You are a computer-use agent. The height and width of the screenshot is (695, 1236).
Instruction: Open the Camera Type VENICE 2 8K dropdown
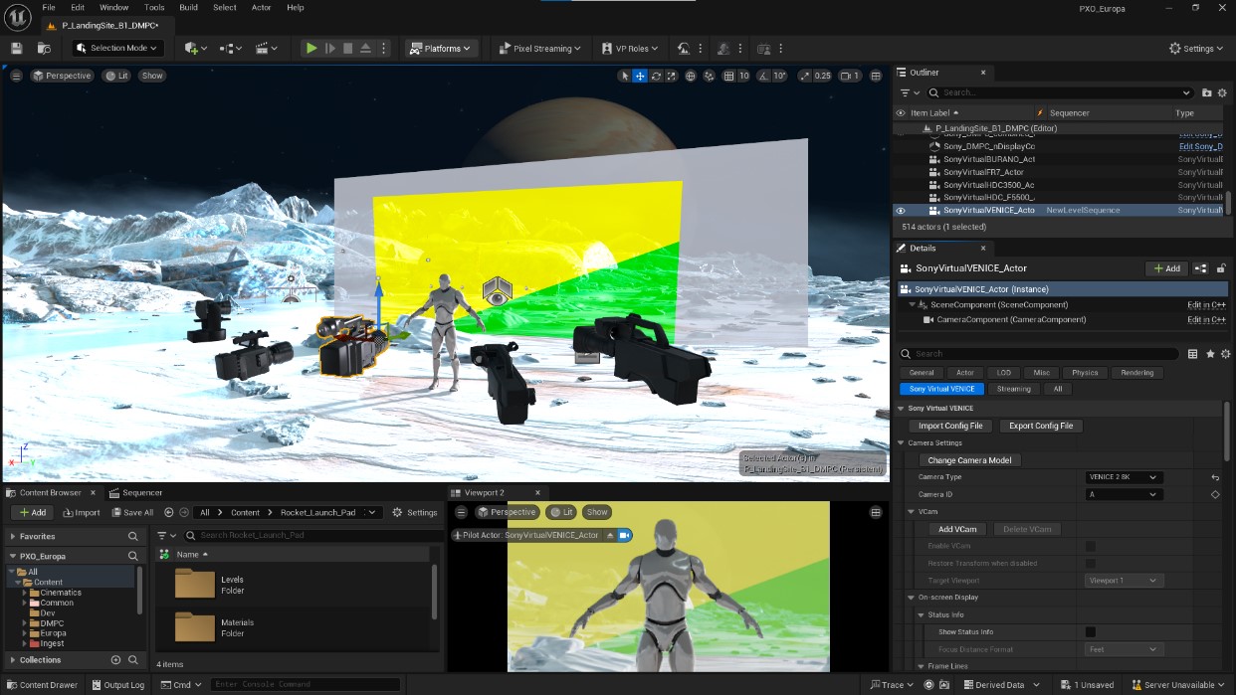[1123, 477]
